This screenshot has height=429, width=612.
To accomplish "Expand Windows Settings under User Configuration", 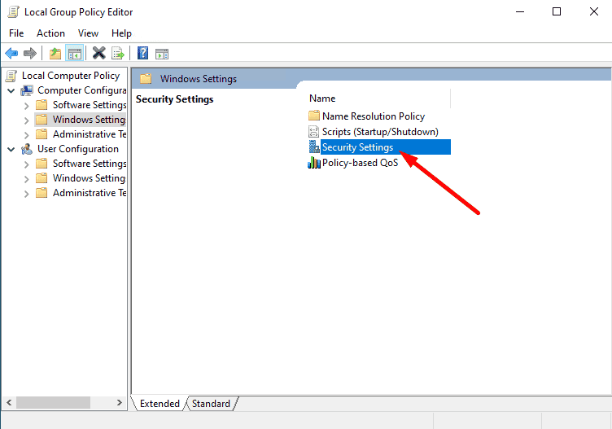I will point(27,179).
